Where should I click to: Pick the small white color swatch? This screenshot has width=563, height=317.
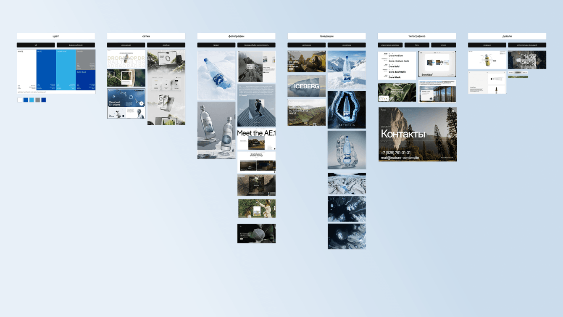point(20,100)
